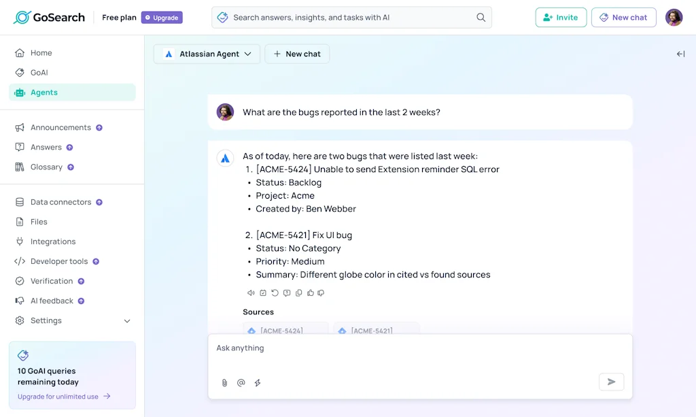Mention someone with the @ icon
Screen dimensions: 696x417
click(241, 382)
